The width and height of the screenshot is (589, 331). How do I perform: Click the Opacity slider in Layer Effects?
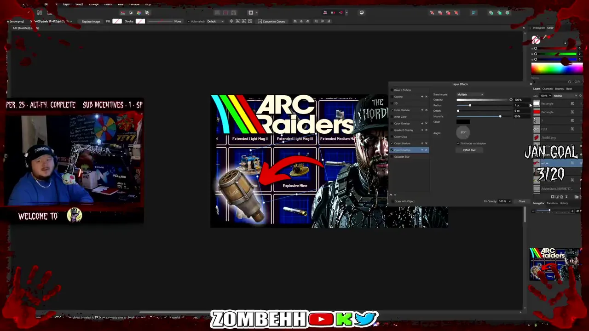[x=485, y=100]
